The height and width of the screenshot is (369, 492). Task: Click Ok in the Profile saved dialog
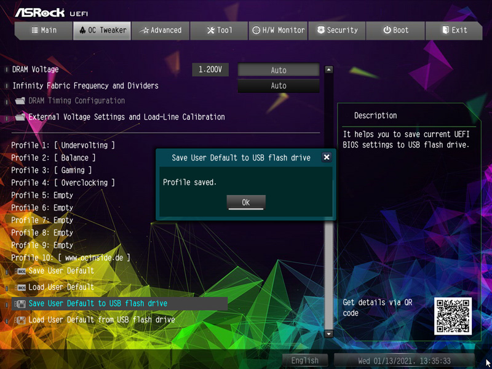[246, 202]
